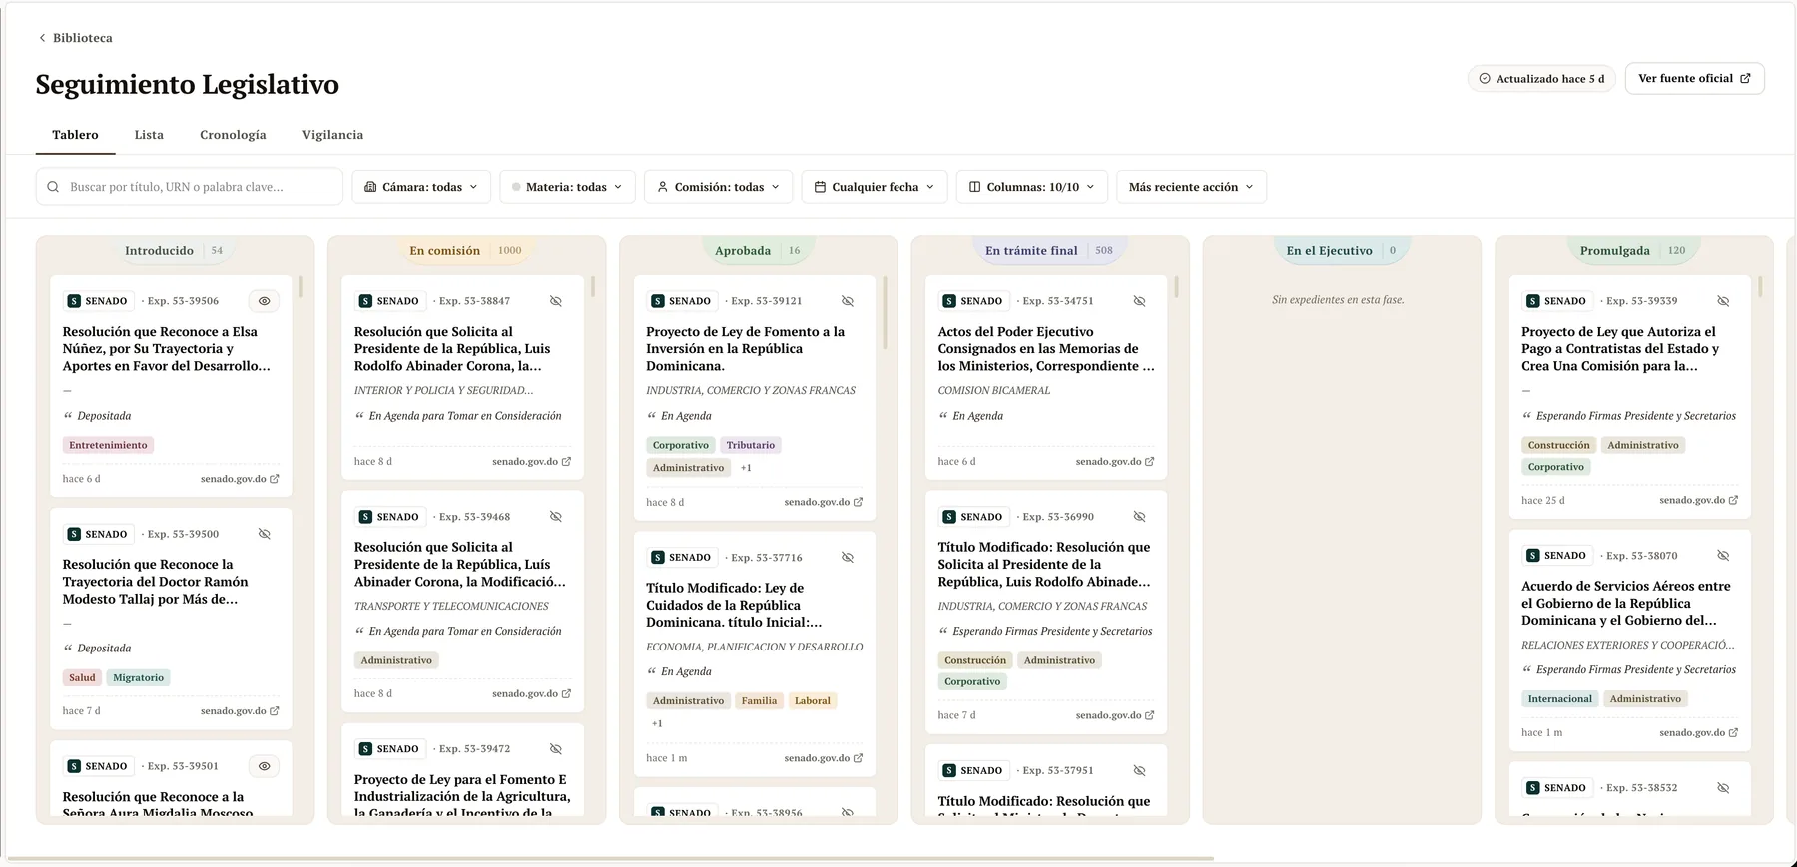
Task: Toggle watch eye on Exp. 53-39468
Action: coord(556,517)
